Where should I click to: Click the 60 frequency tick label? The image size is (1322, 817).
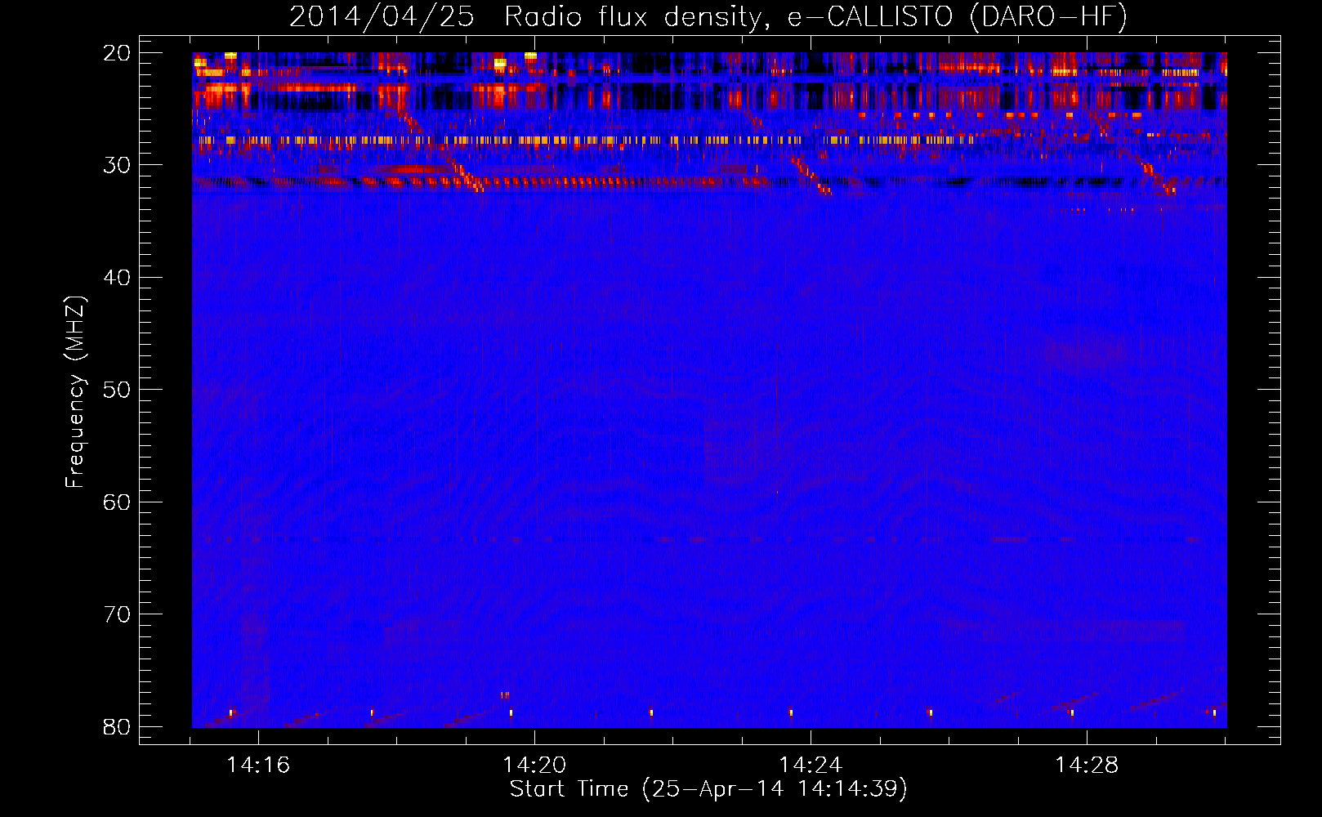click(117, 502)
